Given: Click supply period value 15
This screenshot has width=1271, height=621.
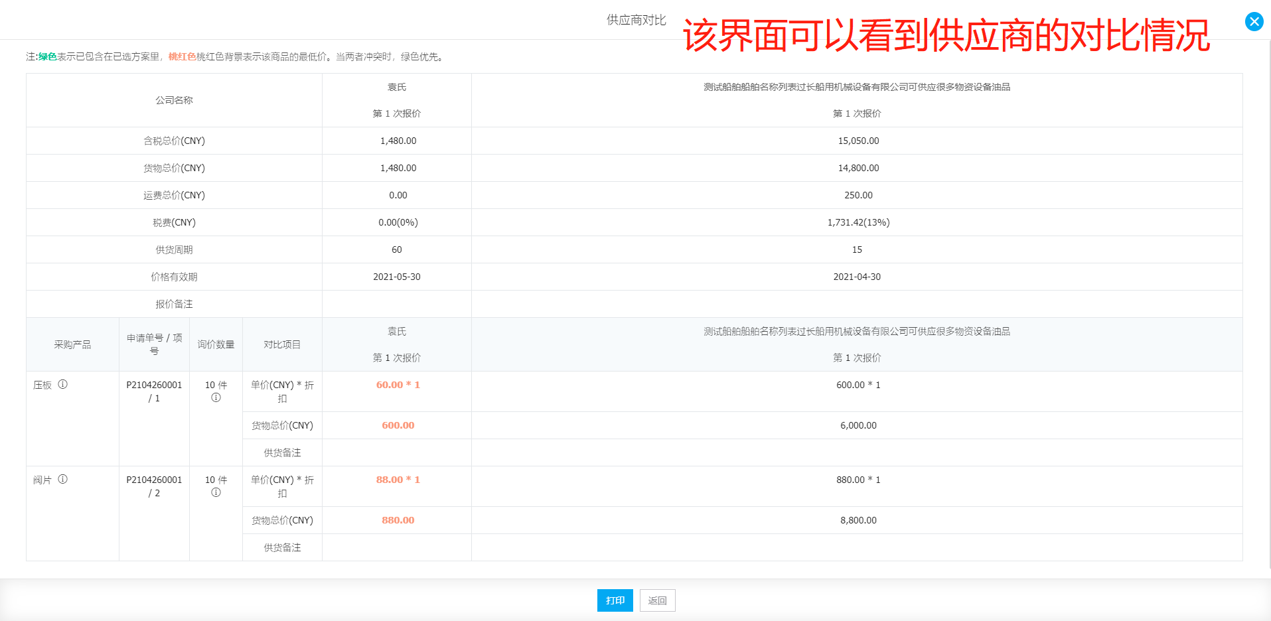Looking at the screenshot, I should pos(857,249).
